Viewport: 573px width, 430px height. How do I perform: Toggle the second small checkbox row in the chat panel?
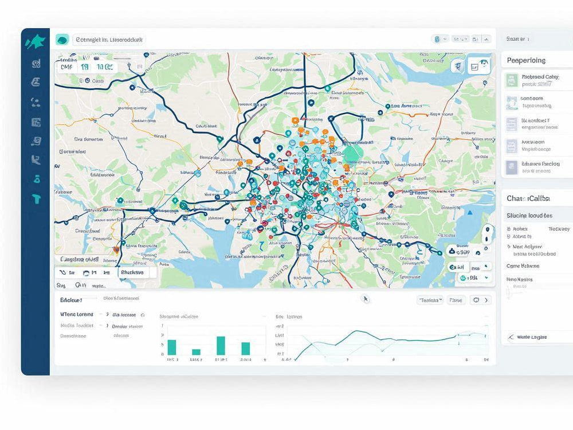(519, 237)
